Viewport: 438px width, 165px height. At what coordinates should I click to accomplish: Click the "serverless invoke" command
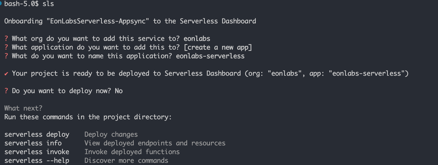click(37, 152)
